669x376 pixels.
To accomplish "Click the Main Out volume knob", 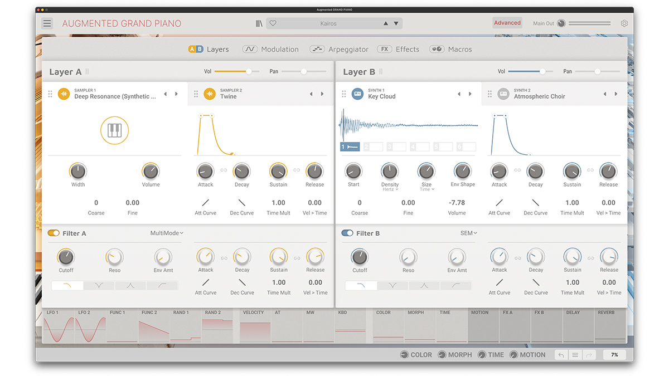I will pos(561,23).
